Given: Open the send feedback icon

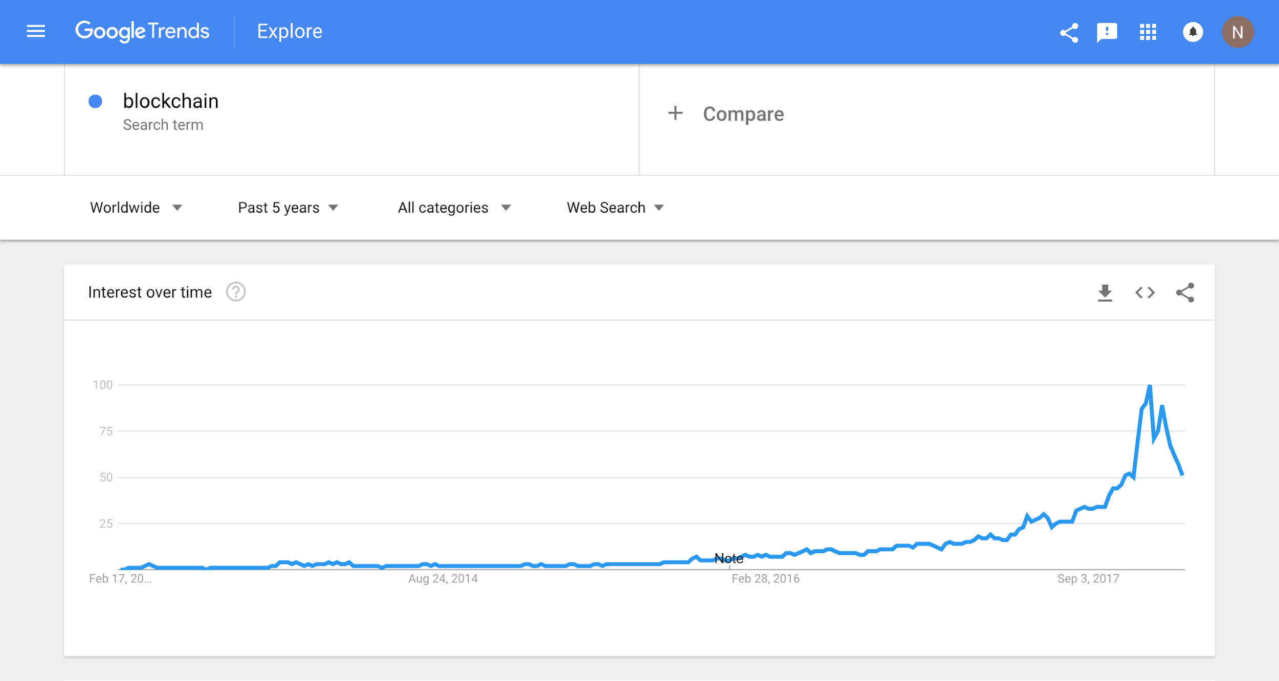Looking at the screenshot, I should pyautogui.click(x=1107, y=33).
